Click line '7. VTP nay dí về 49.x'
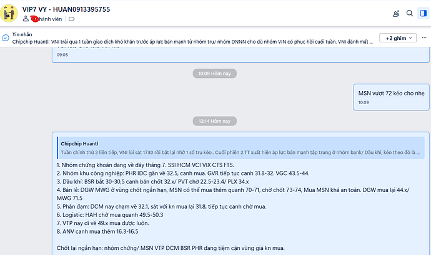The width and height of the screenshot is (431, 255). point(103,223)
